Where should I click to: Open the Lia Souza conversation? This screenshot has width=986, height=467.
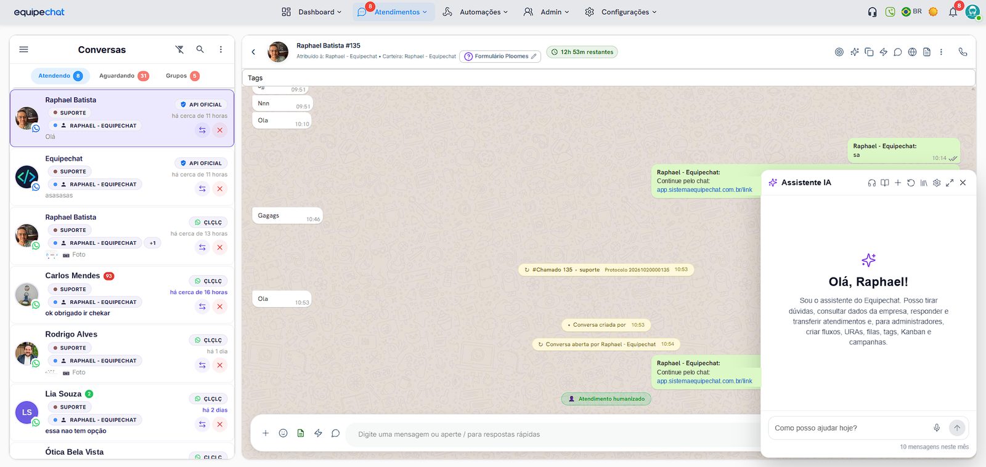point(122,412)
